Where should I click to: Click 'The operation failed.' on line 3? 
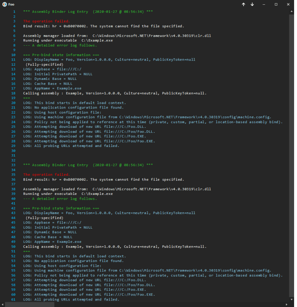click(x=46, y=21)
